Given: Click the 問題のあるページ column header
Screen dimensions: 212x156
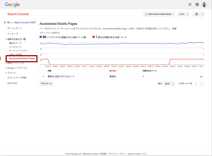Looking at the screenshot, I should coord(150,71).
